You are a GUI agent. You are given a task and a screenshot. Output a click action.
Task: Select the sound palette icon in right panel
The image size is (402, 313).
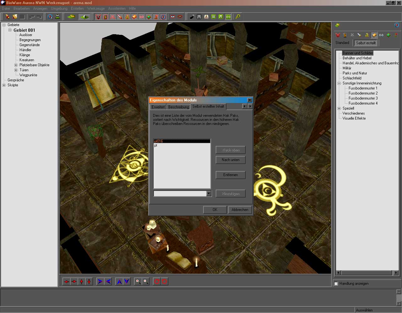(x=381, y=35)
